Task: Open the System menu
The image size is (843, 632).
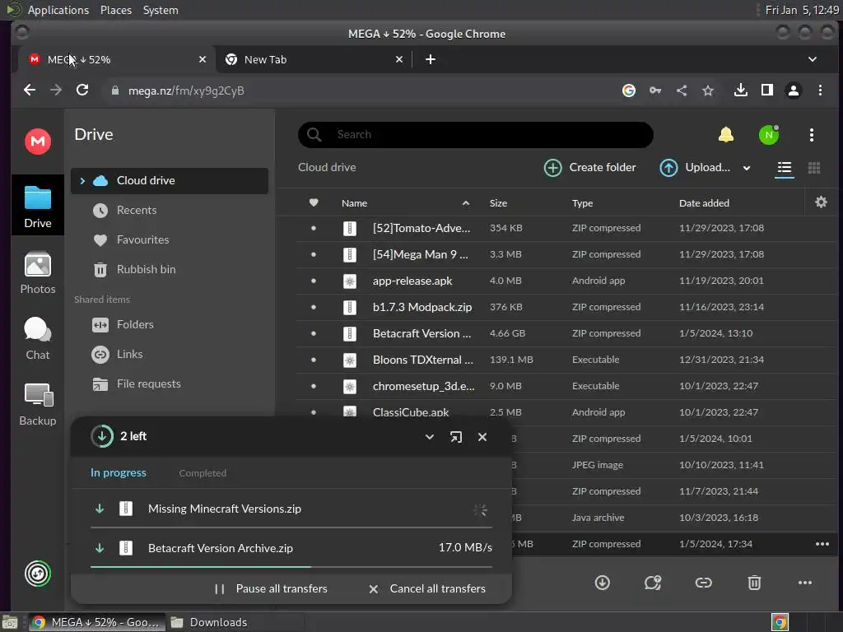Action: (161, 10)
